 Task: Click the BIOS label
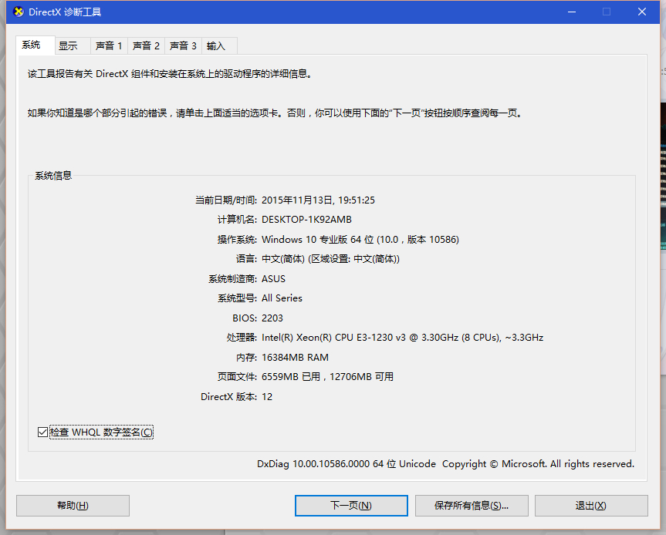(x=245, y=318)
